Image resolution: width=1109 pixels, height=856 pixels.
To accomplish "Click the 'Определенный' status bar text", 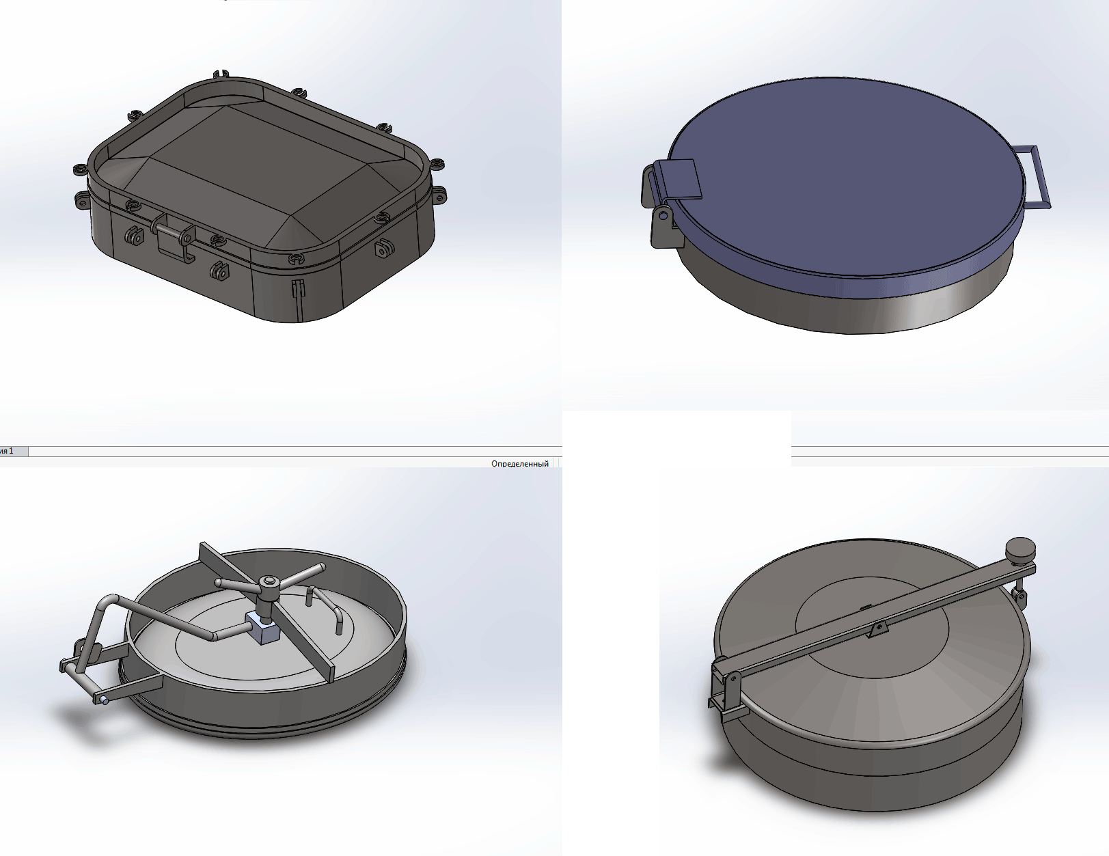I will pos(519,464).
